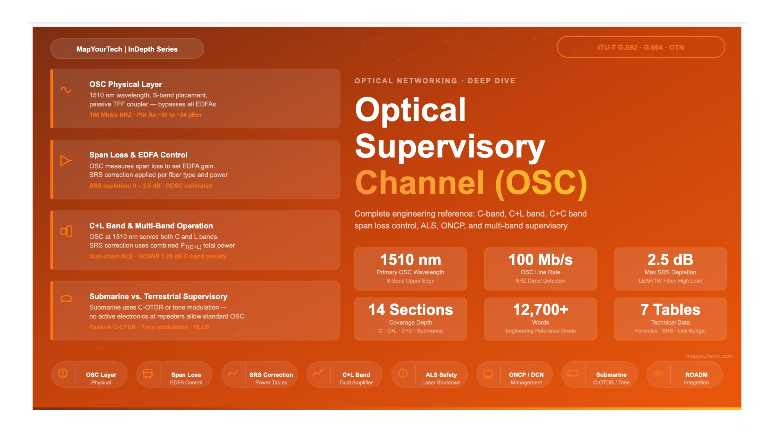Select the Span Loss EDFA Control pill
The image size is (776, 436).
tap(174, 375)
